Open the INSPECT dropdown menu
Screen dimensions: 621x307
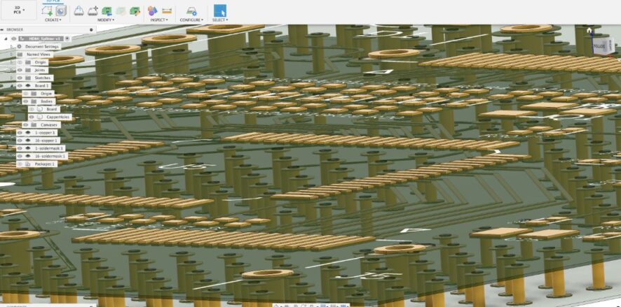click(x=160, y=20)
